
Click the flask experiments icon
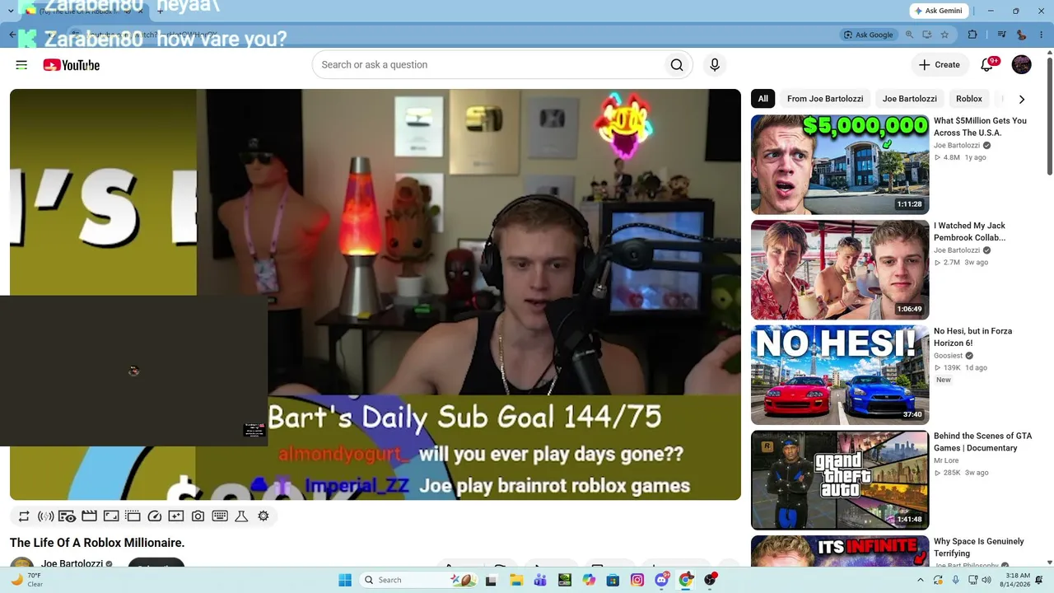point(241,516)
